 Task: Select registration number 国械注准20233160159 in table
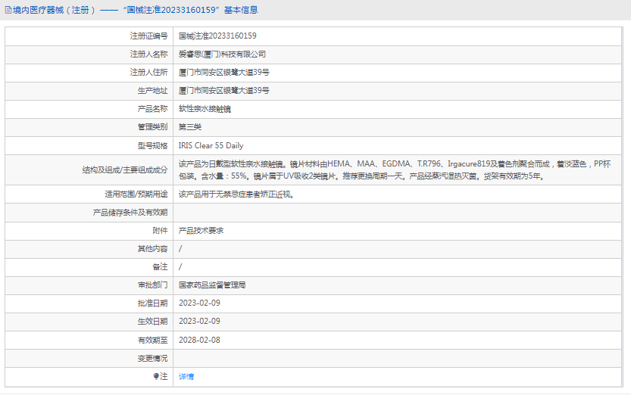(x=217, y=36)
